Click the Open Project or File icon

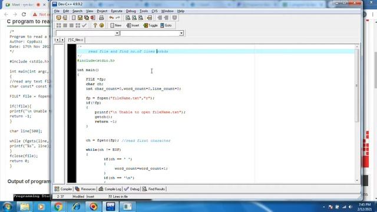click(x=65, y=18)
